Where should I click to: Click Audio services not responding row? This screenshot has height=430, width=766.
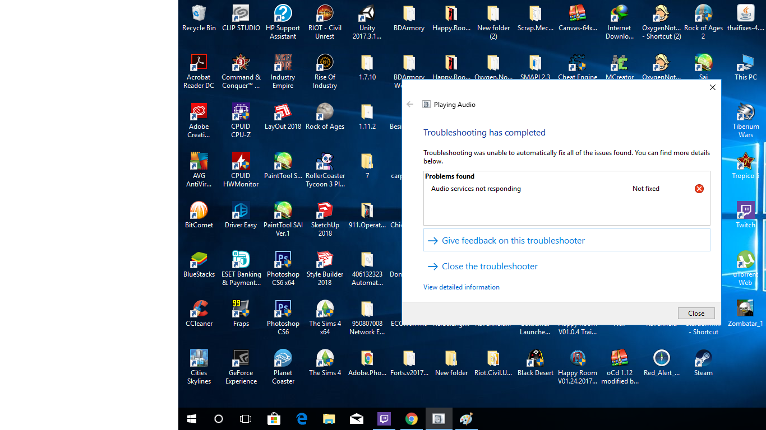(x=566, y=189)
